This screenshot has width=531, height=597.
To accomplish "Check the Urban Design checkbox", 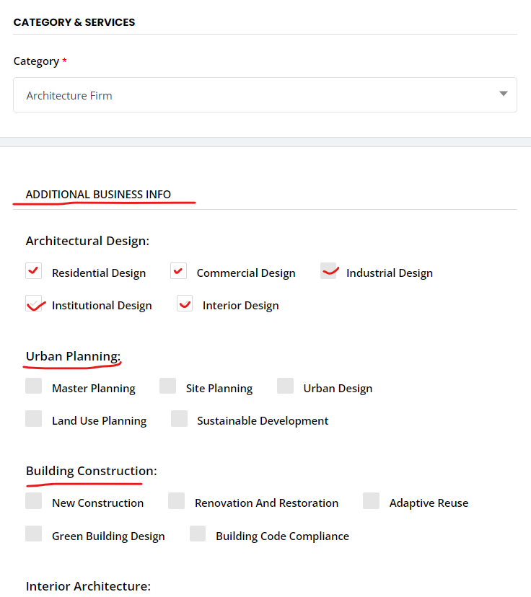I will click(285, 386).
